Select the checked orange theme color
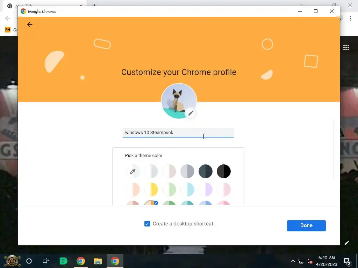This screenshot has width=358, height=268. click(x=151, y=203)
